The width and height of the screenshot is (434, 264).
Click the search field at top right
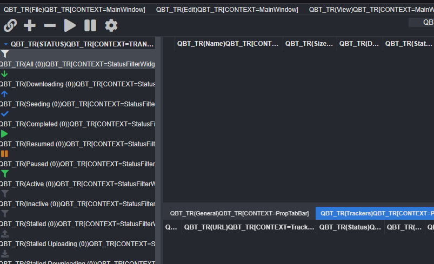point(421,22)
